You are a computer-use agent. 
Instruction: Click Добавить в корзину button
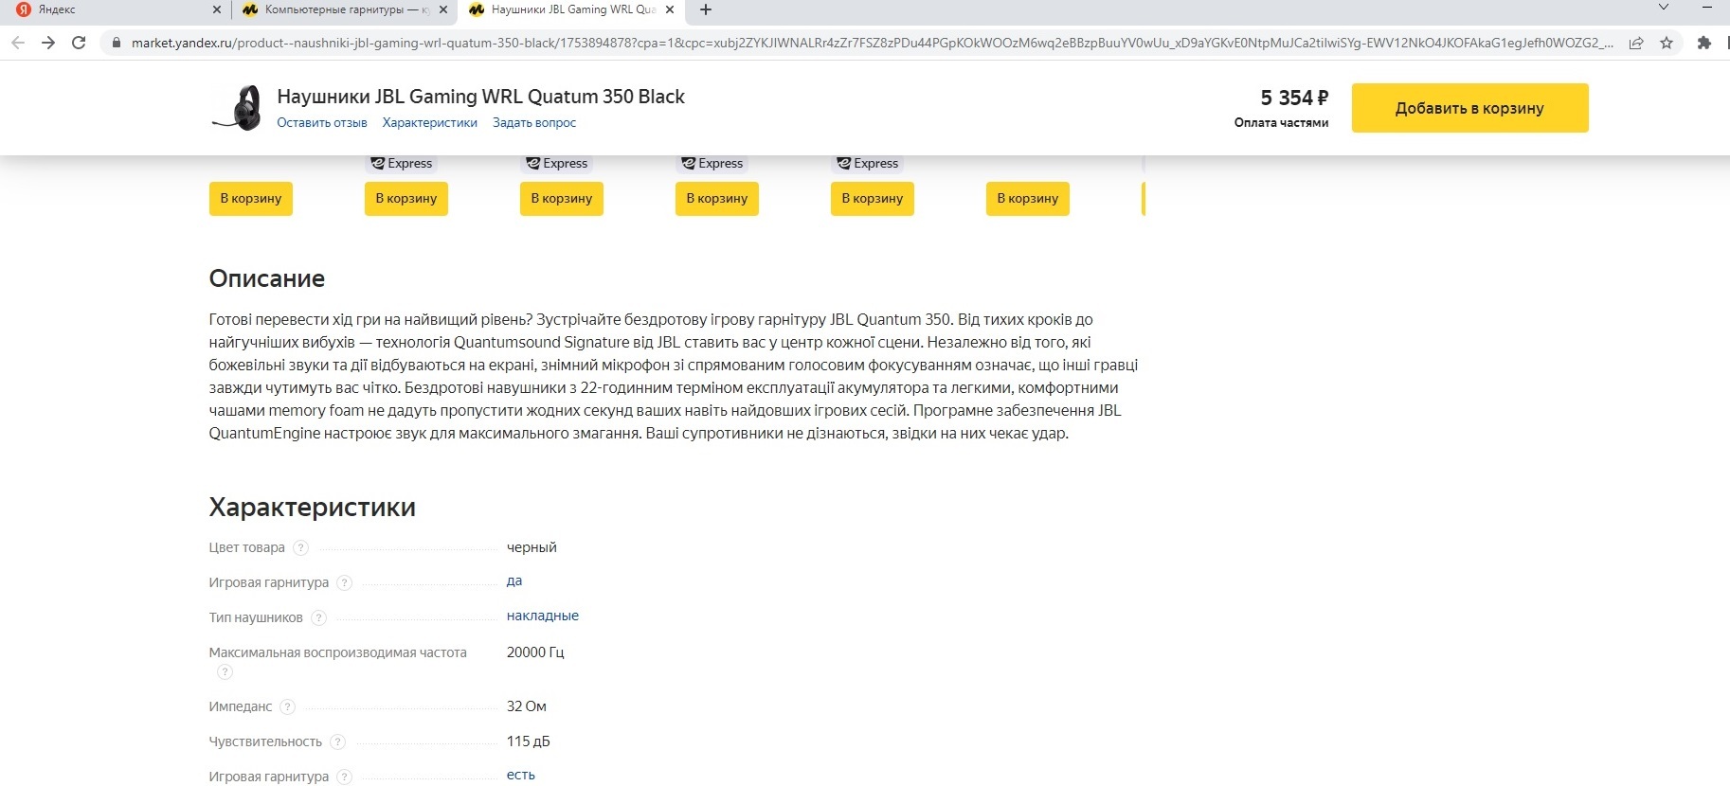click(1469, 108)
